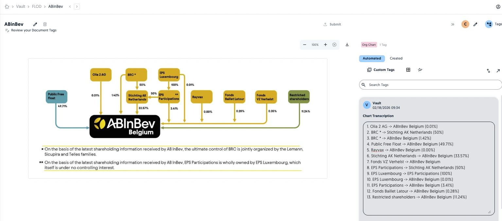
Task: Click the EPS Participations chart box
Action: tap(169, 97)
